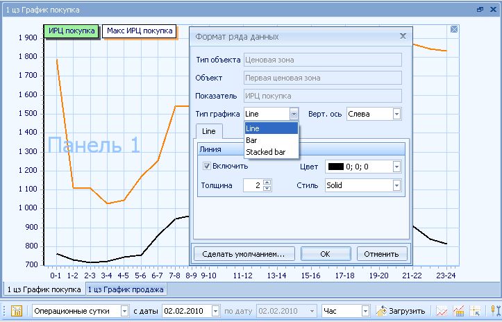
Task: Open the Верт. ось Слева dropdown
Action: coord(396,114)
